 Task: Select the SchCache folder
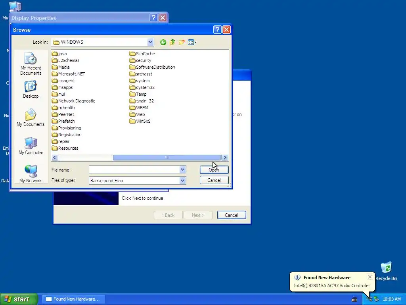tap(142, 54)
